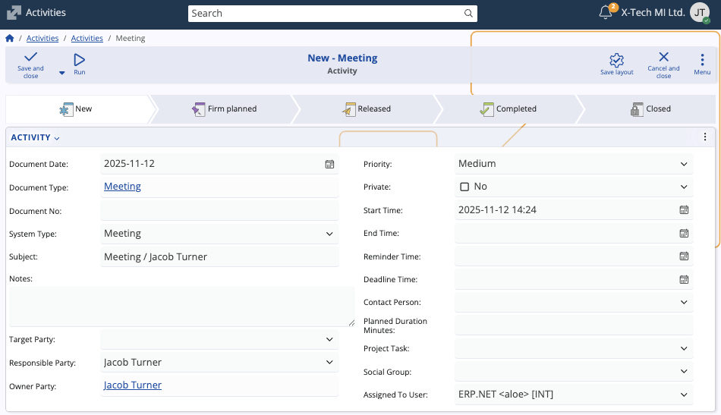Open the Document Date calendar picker
Viewport: 721px width, 415px height.
point(329,164)
